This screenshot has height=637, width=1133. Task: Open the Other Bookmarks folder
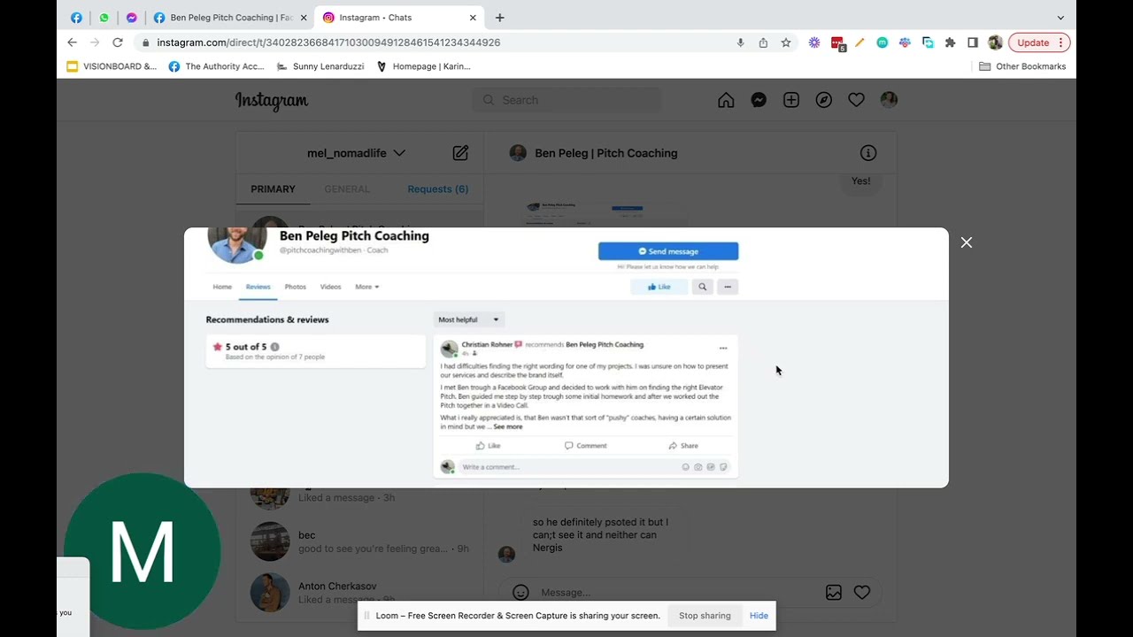pos(1022,66)
